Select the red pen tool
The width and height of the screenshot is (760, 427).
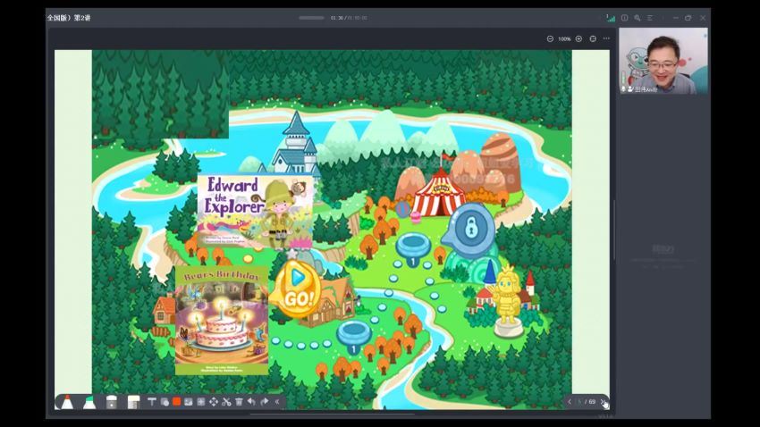tap(67, 402)
